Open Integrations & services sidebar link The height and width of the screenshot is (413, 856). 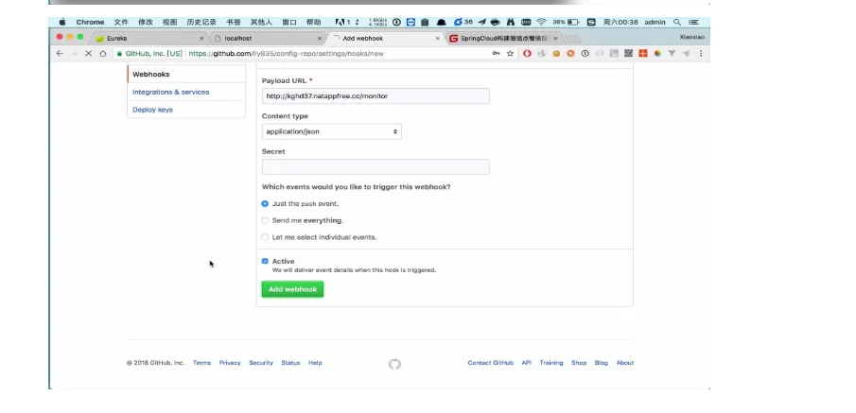(170, 93)
